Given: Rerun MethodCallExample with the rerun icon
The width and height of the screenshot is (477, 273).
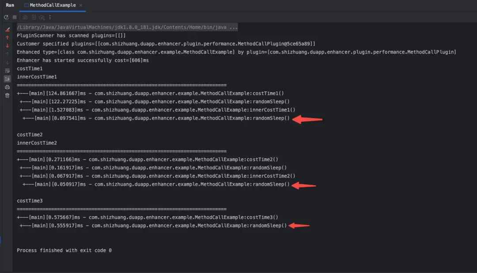Looking at the screenshot, I should 6,17.
